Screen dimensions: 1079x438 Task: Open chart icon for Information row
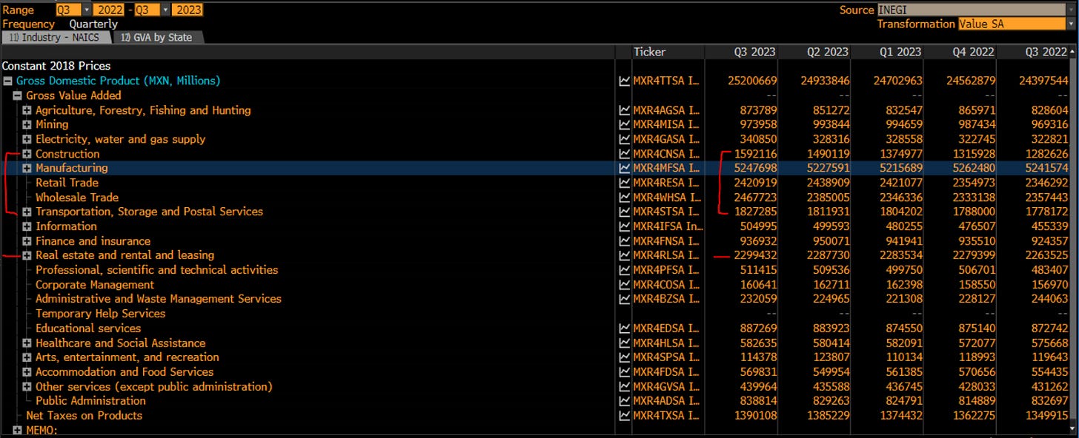coord(624,226)
